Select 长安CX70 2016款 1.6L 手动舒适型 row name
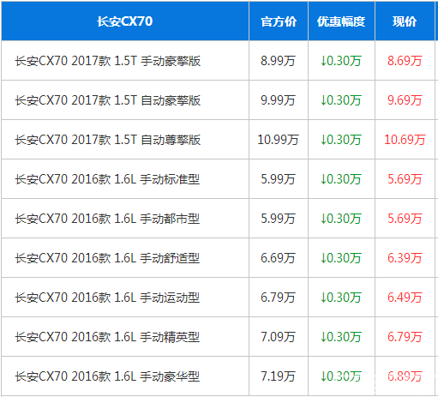438x397 pixels. point(107,258)
